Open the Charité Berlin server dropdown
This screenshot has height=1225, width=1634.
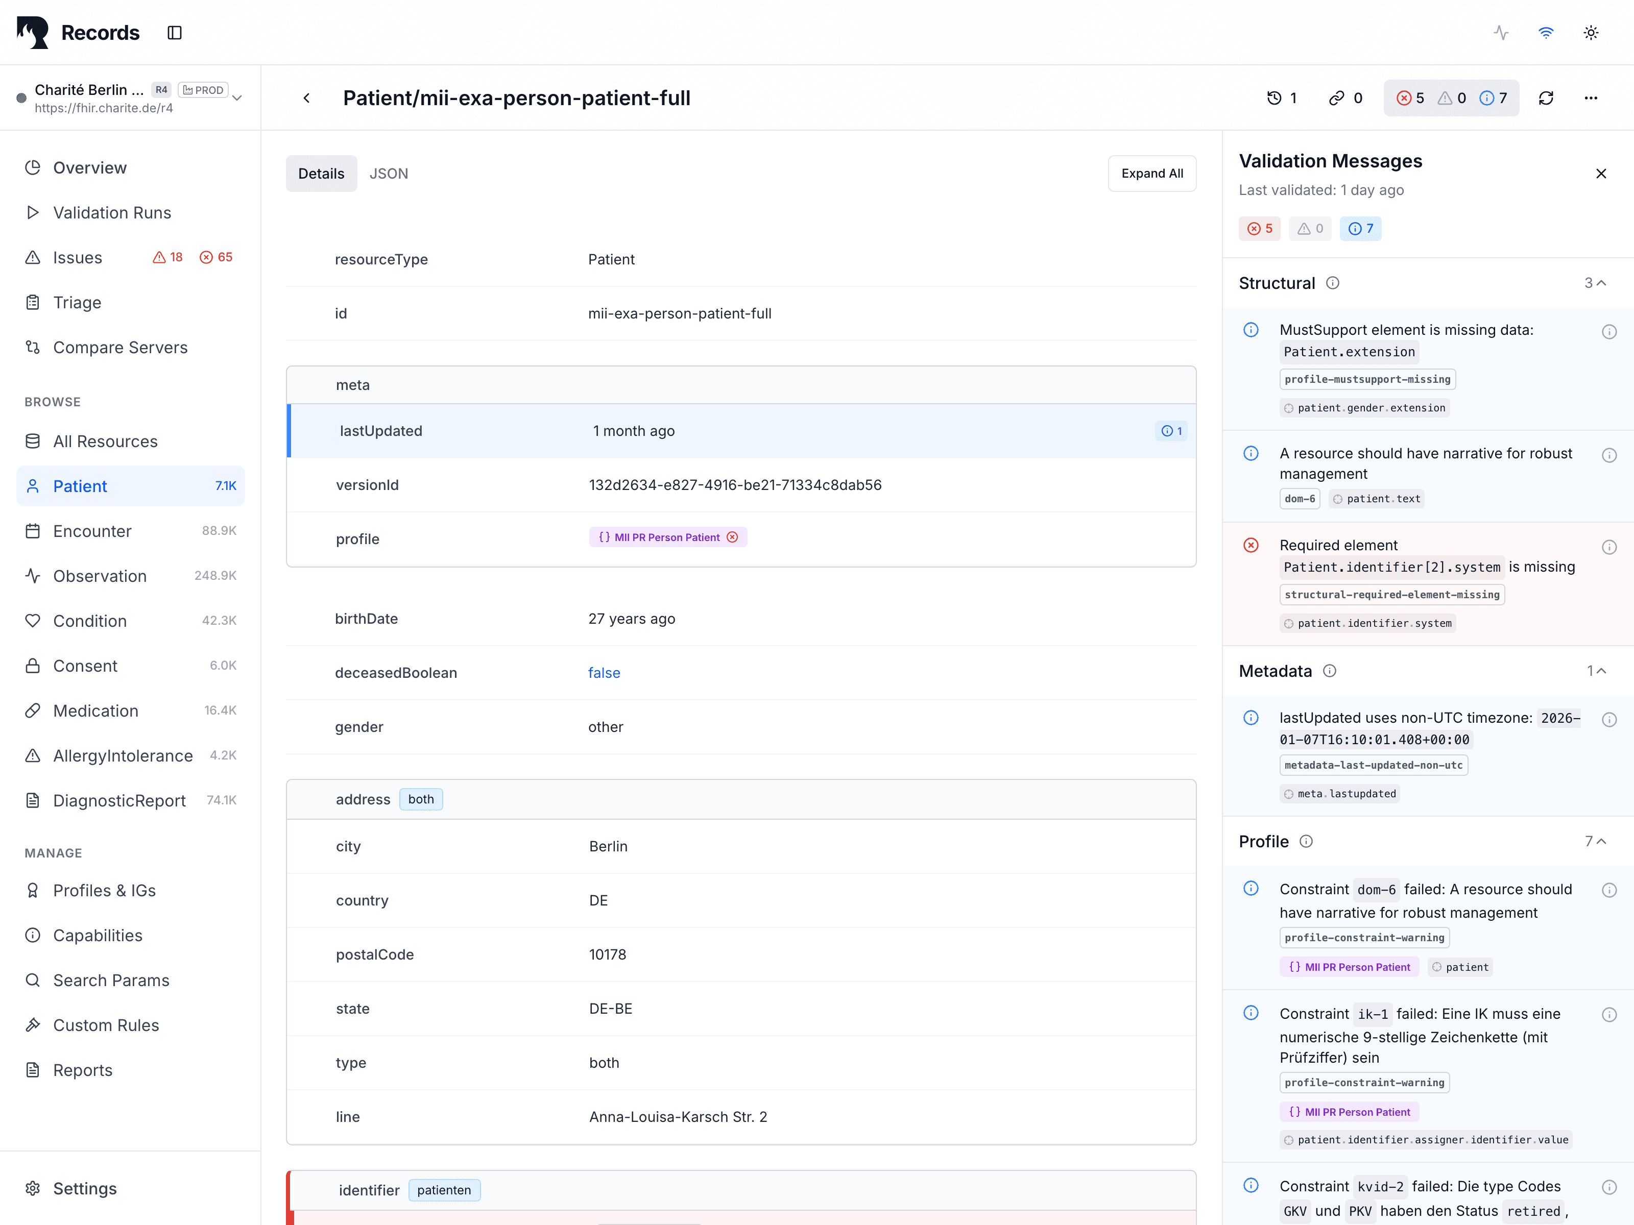pos(237,98)
